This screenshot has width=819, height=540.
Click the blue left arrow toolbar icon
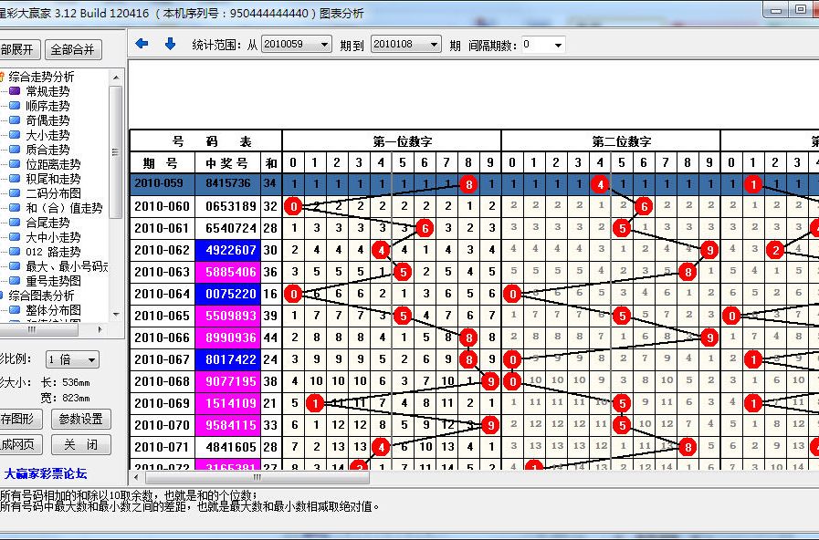[142, 45]
